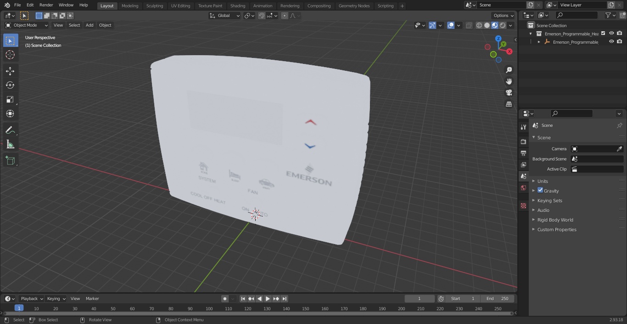This screenshot has width=627, height=324.
Task: Click the Start frame field
Action: point(463,299)
